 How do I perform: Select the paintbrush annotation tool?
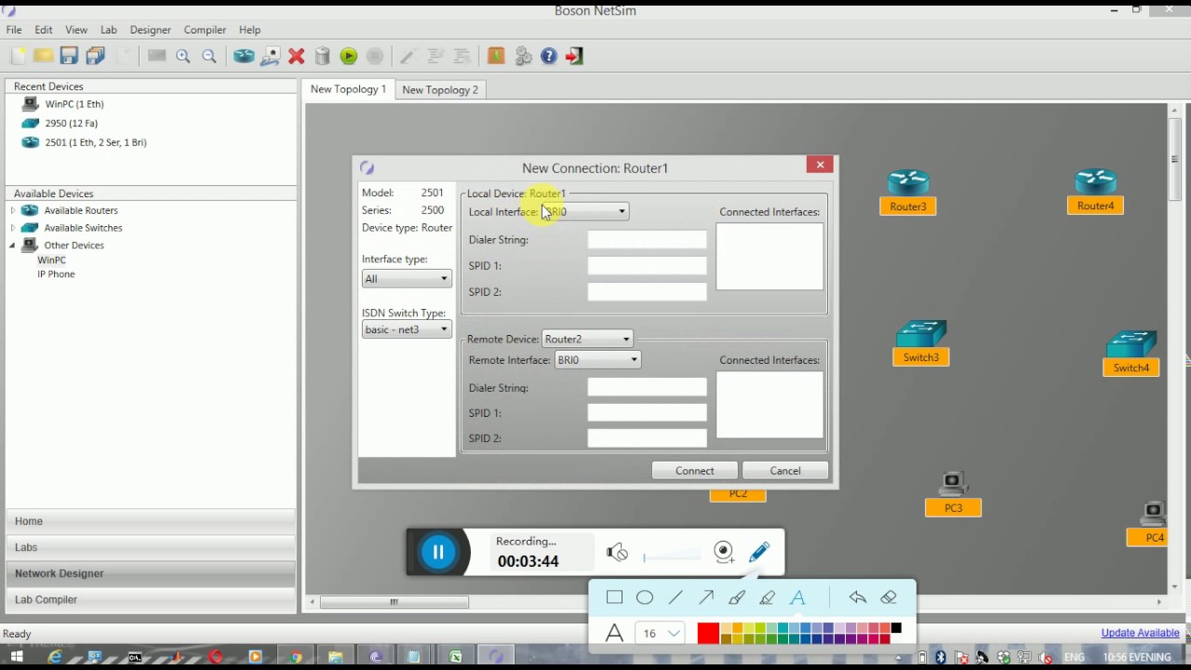point(737,597)
